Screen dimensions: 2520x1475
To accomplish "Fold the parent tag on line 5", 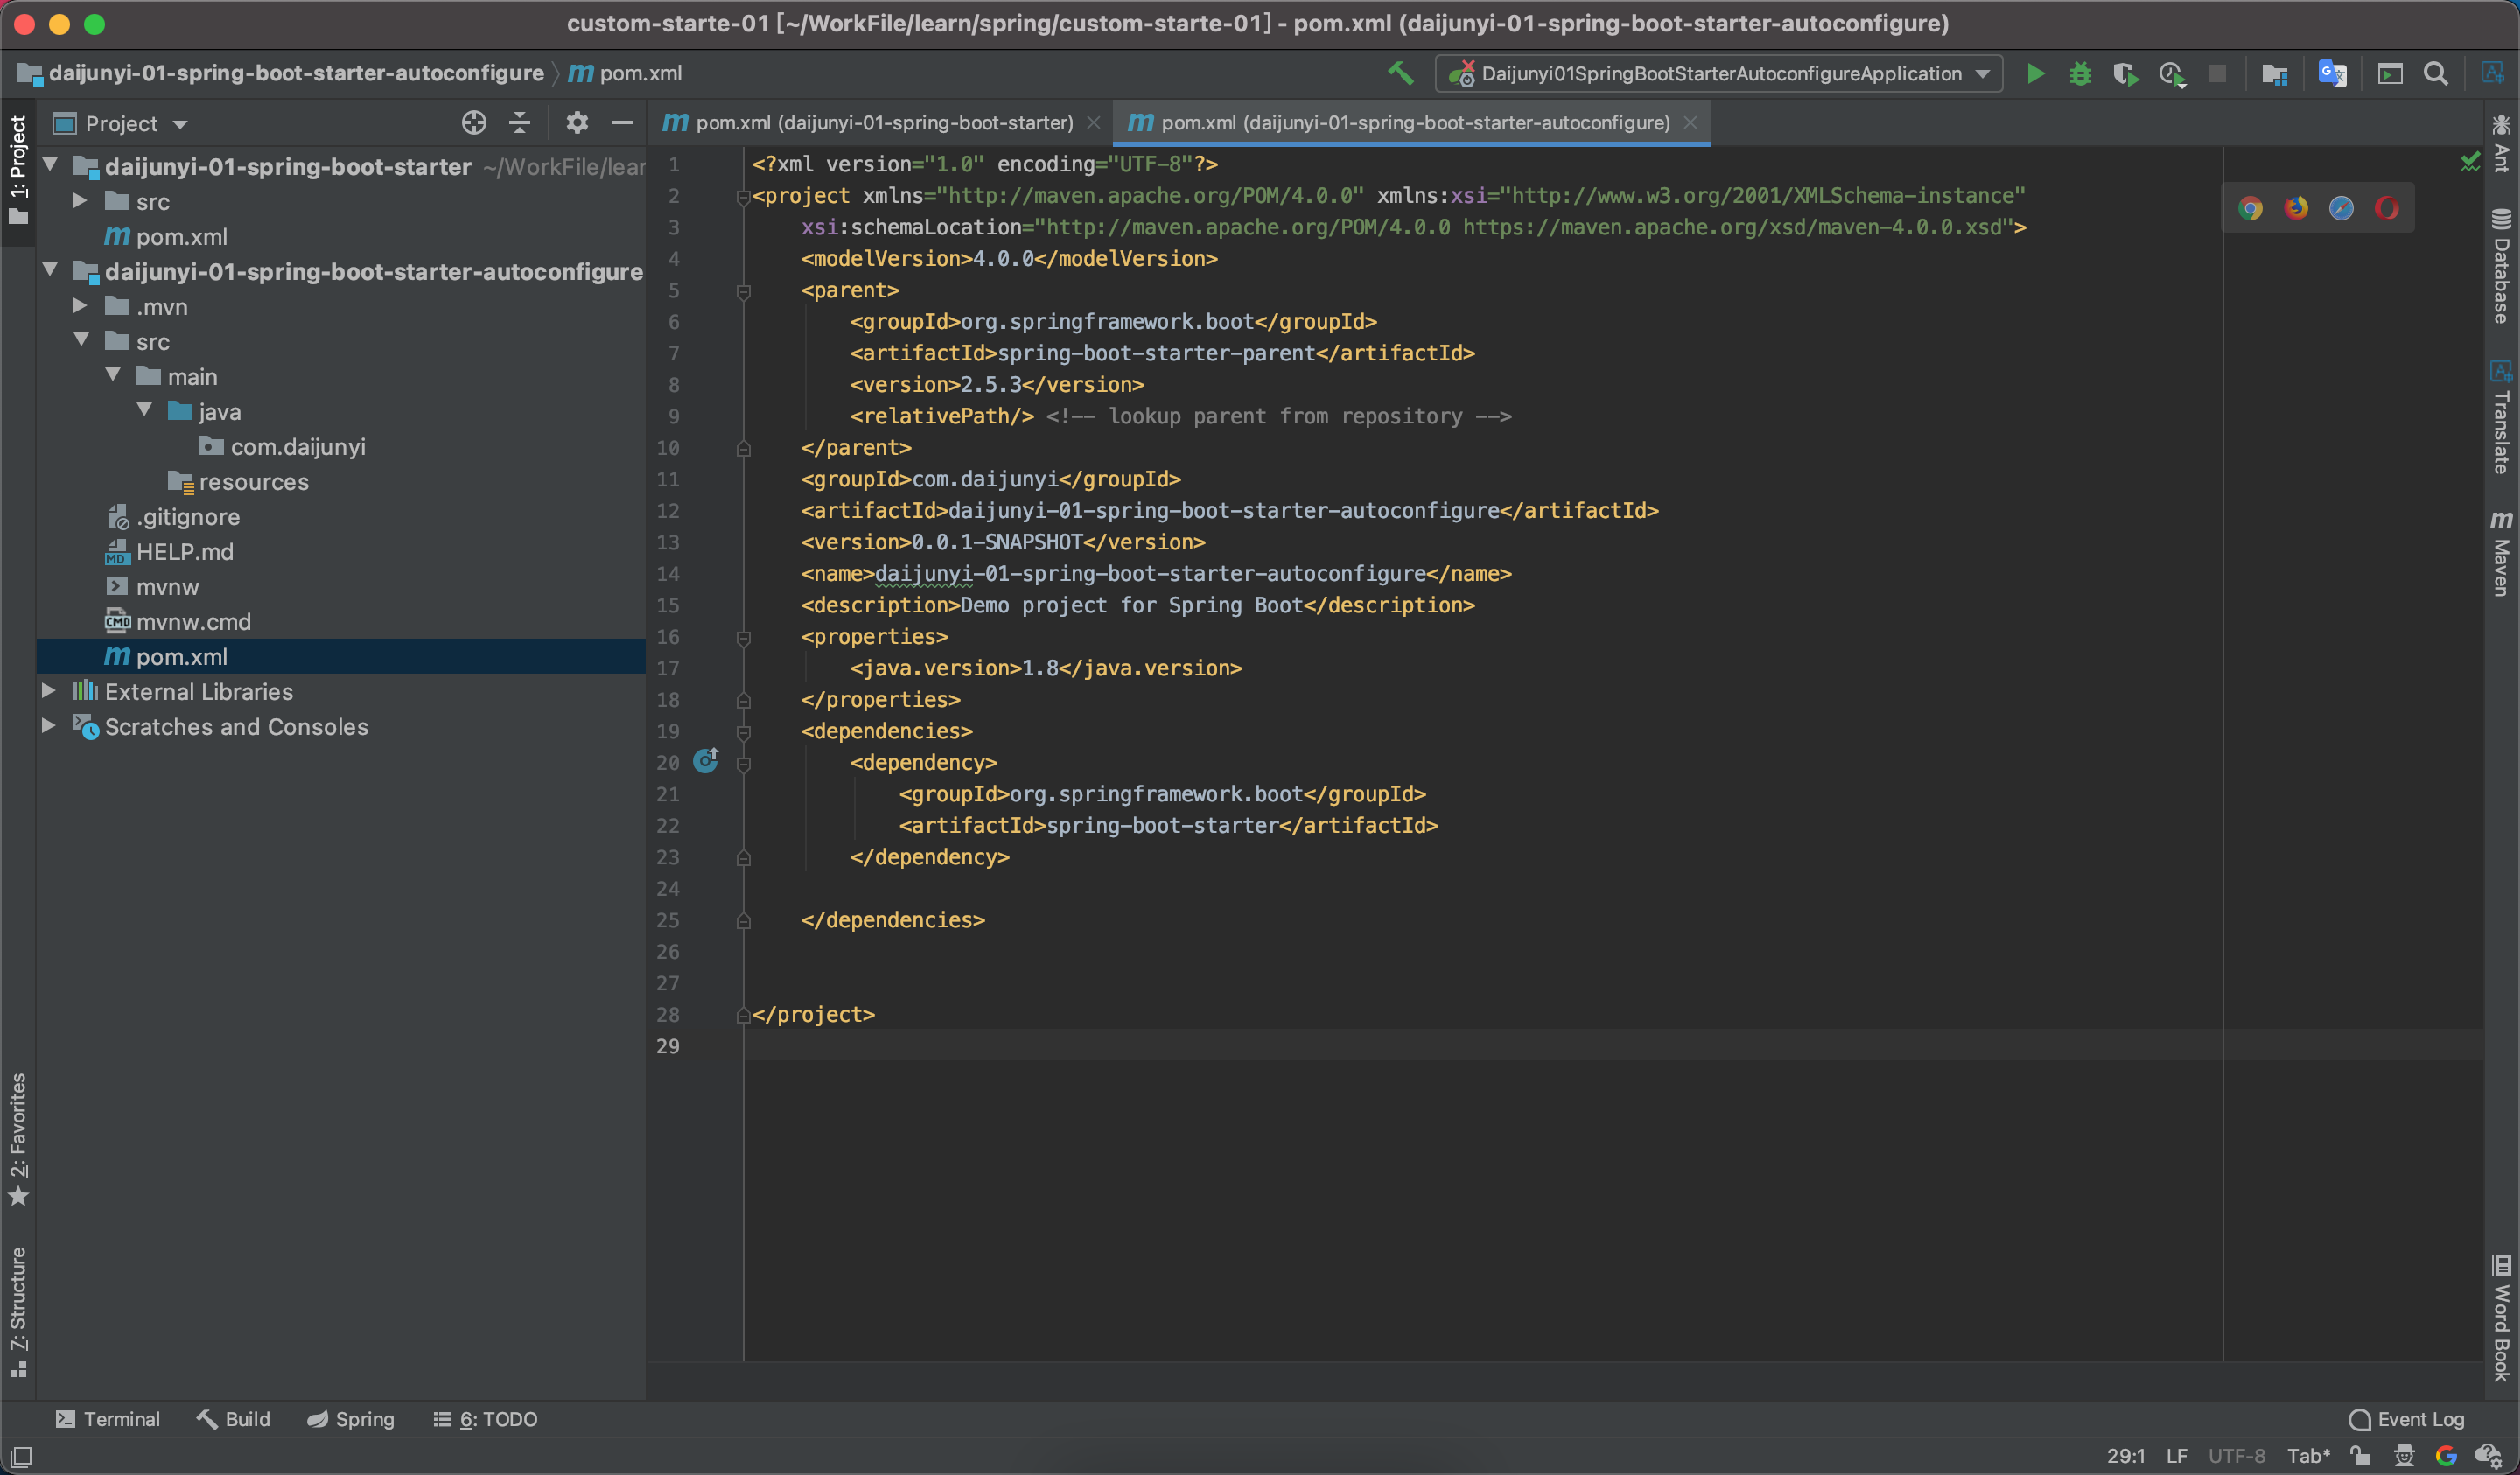I will [x=743, y=291].
